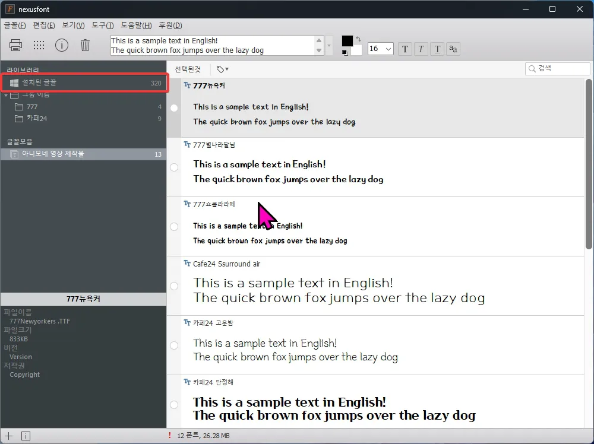594x444 pixels.
Task: Click the 777뉴욕커 details panel header
Action: [83, 299]
